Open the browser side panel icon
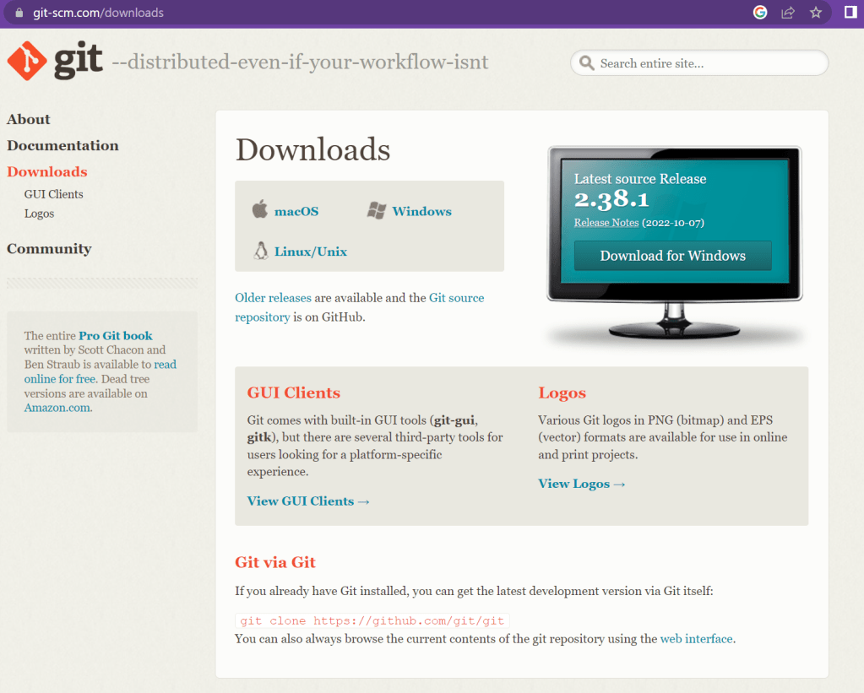The width and height of the screenshot is (864, 693). [850, 13]
